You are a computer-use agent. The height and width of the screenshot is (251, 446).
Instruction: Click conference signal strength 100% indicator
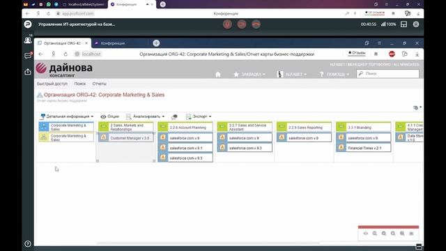pyautogui.click(x=389, y=24)
